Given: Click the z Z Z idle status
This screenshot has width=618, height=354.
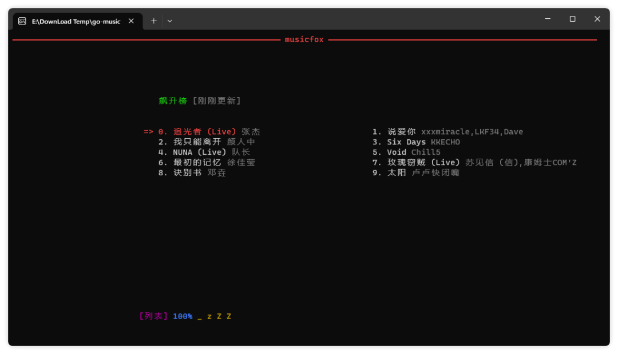Looking at the screenshot, I should (x=219, y=316).
